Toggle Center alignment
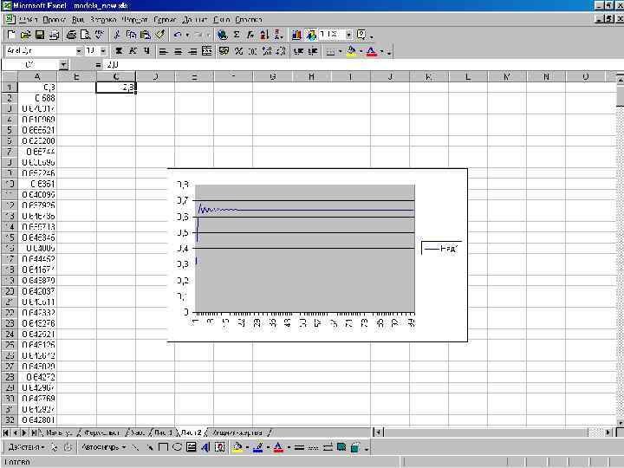This screenshot has height=468, width=624. pos(178,51)
